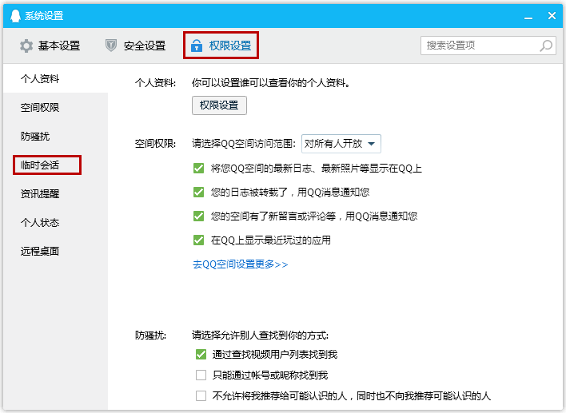Click the gear icon for 基本设置
This screenshot has height=413, width=566.
point(26,46)
